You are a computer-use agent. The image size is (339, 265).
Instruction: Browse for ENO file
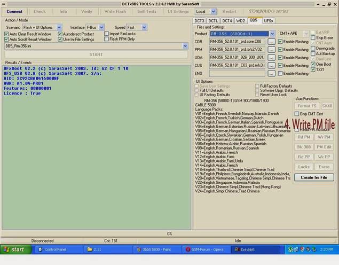(x=271, y=74)
